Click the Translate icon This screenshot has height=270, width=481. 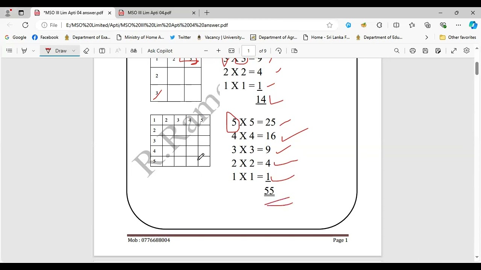[x=134, y=51]
